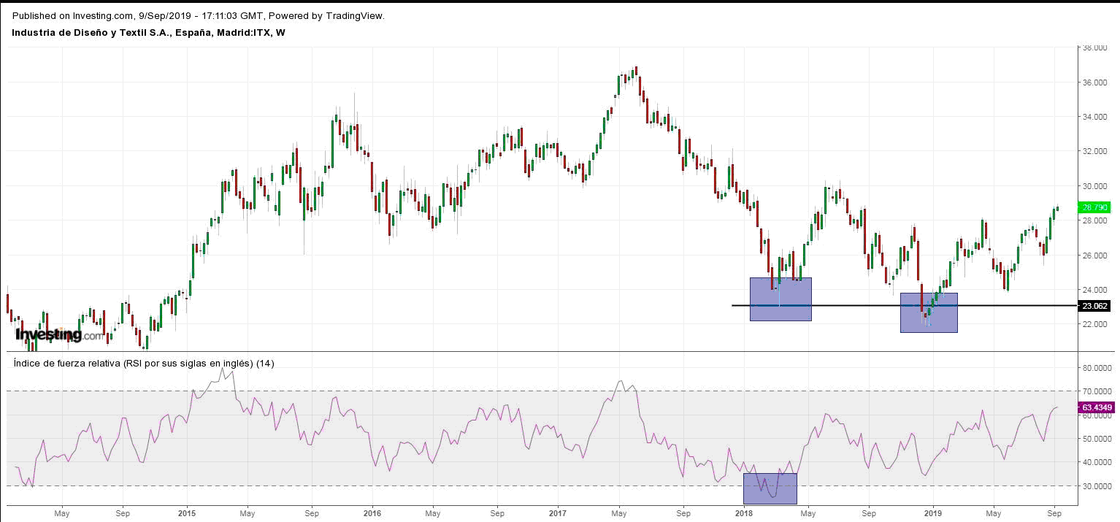Select the black horizontal support line at 23.062

[904, 305]
